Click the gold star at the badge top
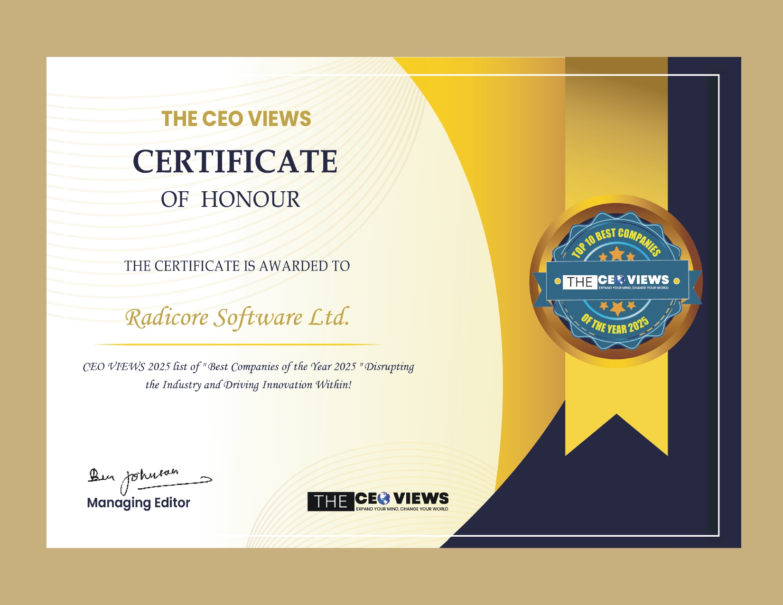This screenshot has height=605, width=783. (617, 254)
